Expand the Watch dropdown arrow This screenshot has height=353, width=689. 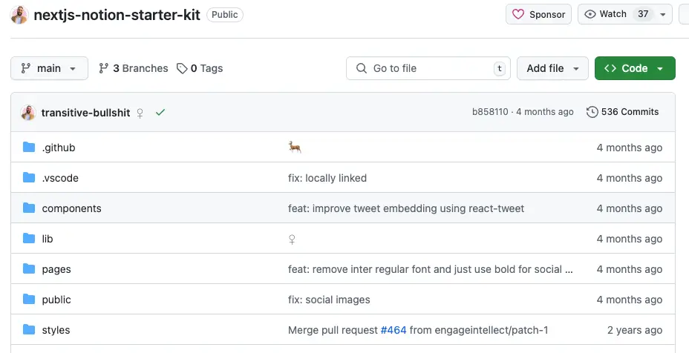(663, 15)
